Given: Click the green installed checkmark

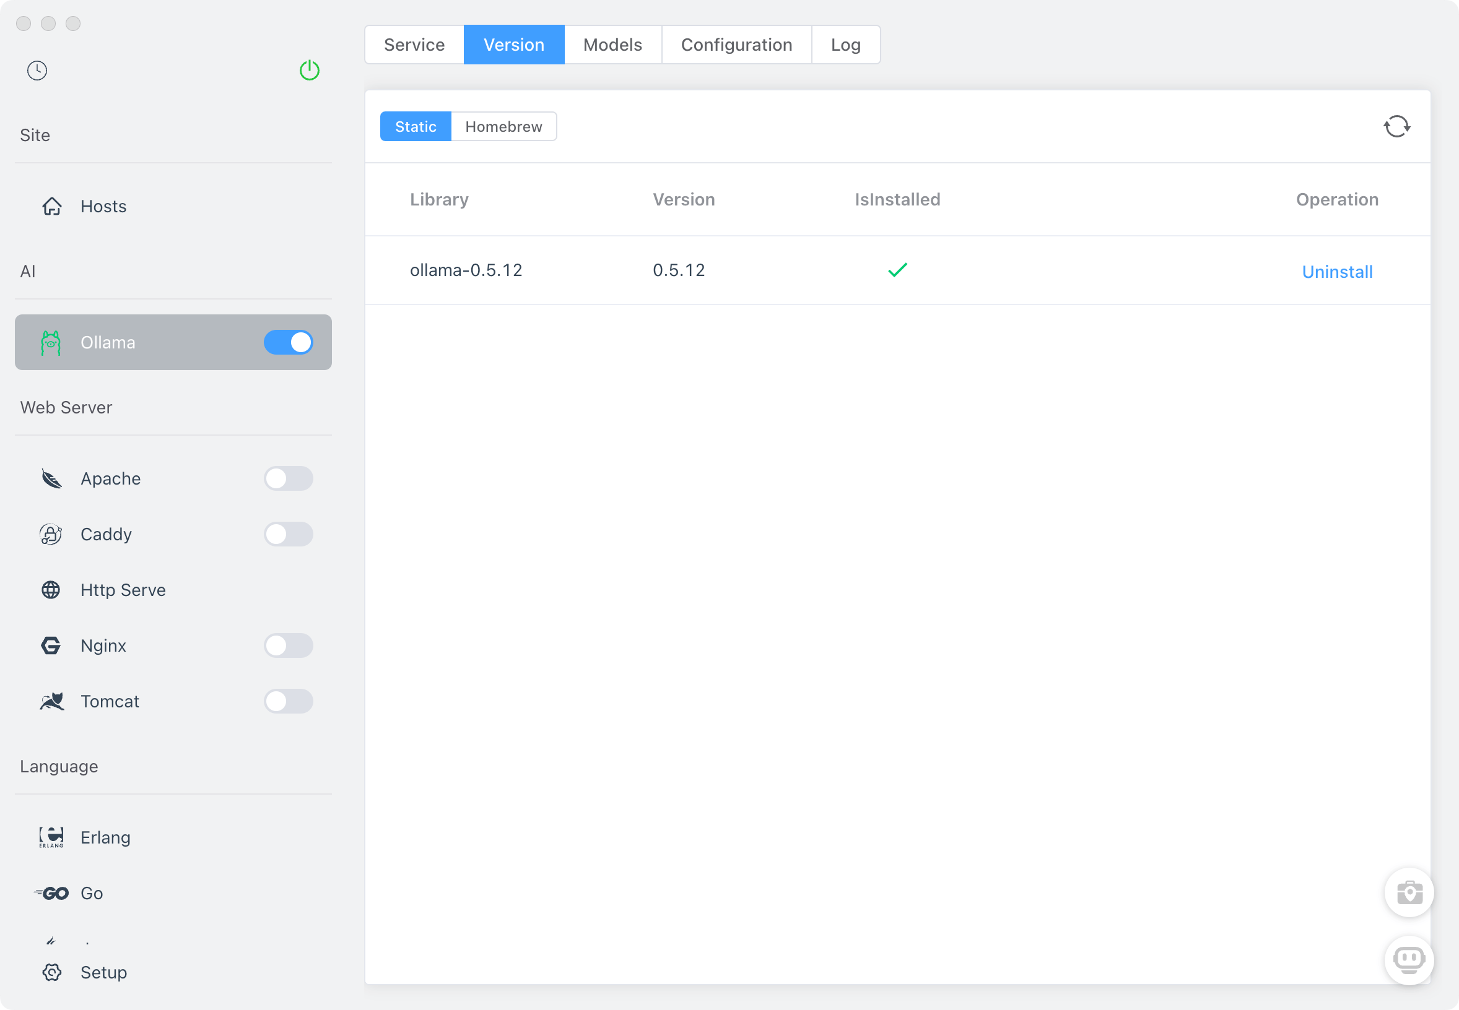Looking at the screenshot, I should [897, 270].
